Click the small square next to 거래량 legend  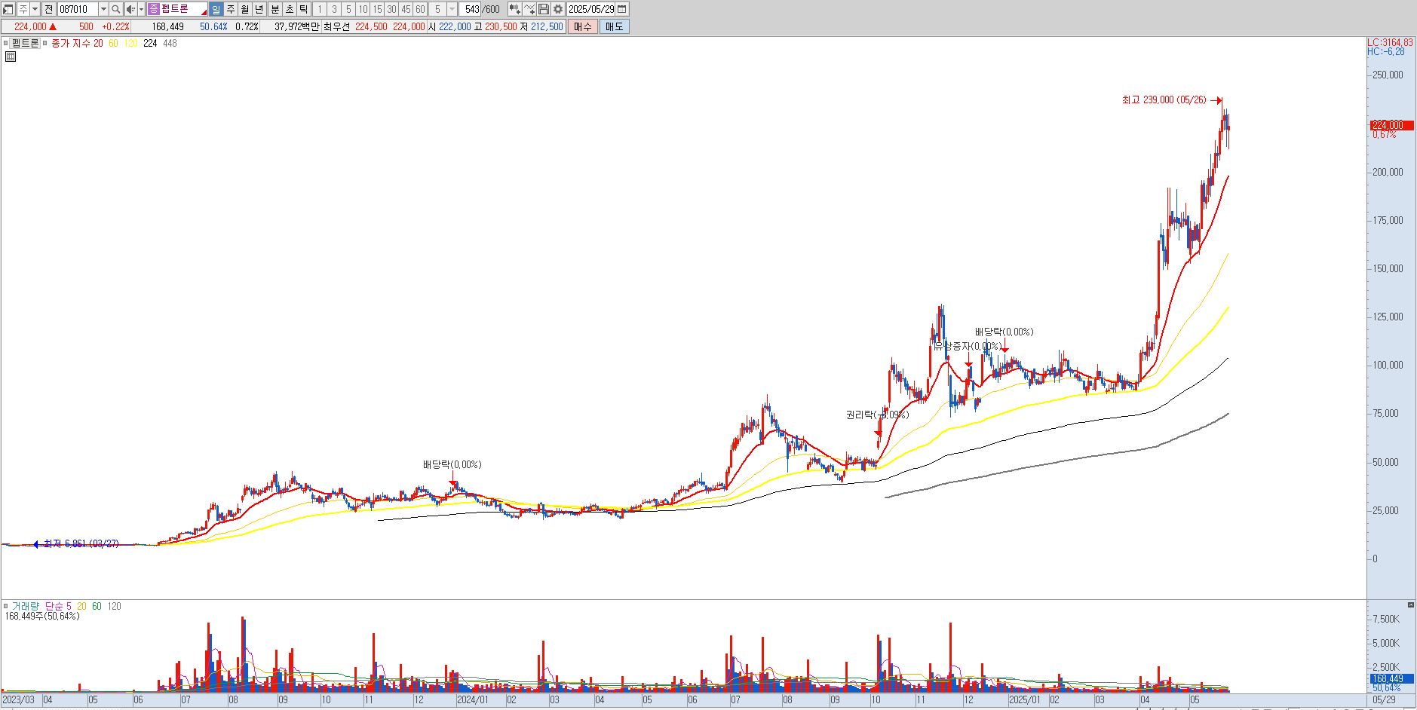[x=7, y=606]
